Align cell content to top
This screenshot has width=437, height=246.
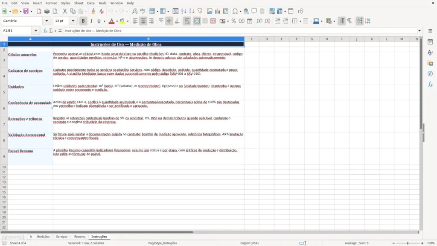(x=161, y=21)
